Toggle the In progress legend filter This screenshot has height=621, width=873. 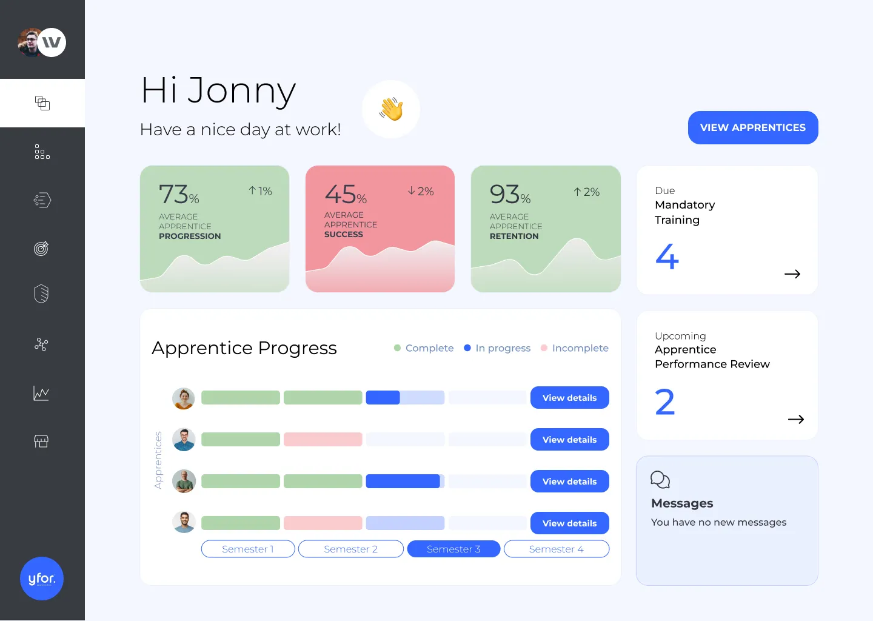pos(497,347)
